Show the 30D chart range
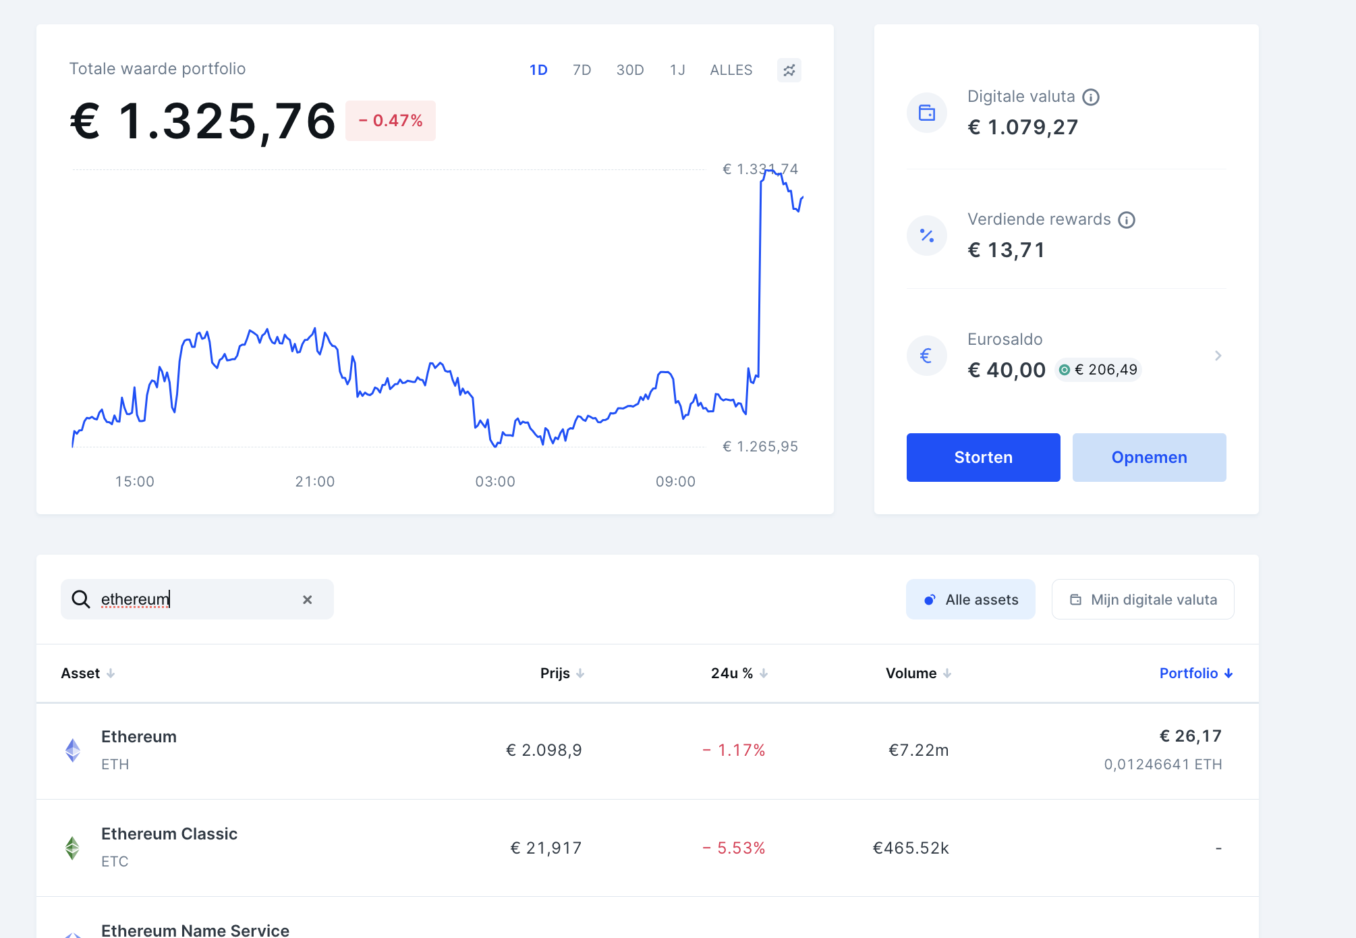Viewport: 1356px width, 938px height. [629, 70]
